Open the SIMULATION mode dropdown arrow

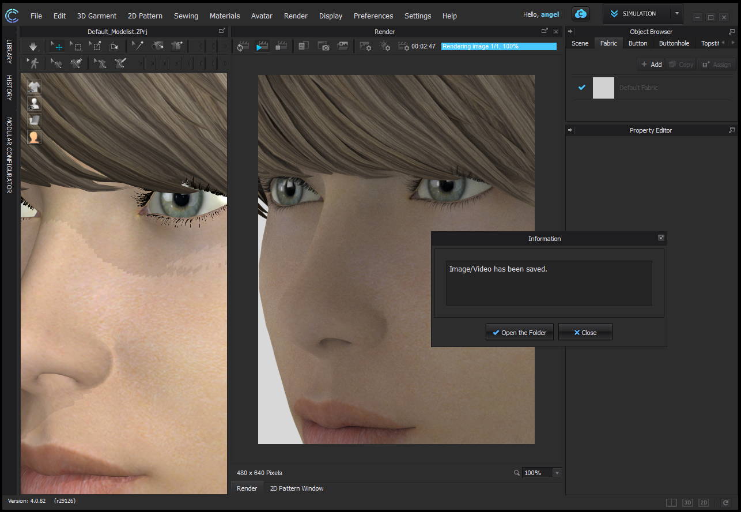[x=676, y=14]
